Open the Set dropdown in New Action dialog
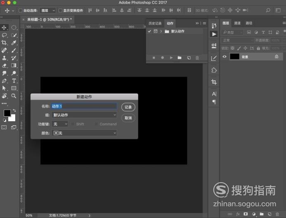The height and width of the screenshot is (218, 286). 84,115
